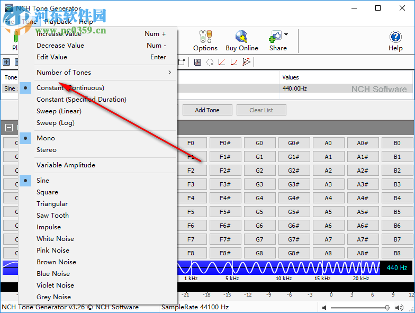Collapse the note panel with minus button
Screen dimensions: 415x313
(x=9, y=127)
